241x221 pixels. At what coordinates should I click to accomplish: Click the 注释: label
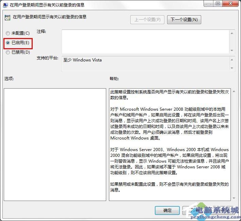coord(41,32)
